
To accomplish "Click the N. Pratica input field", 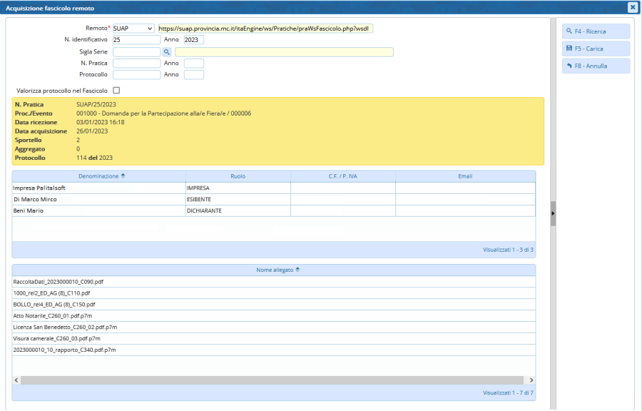I will click(136, 64).
